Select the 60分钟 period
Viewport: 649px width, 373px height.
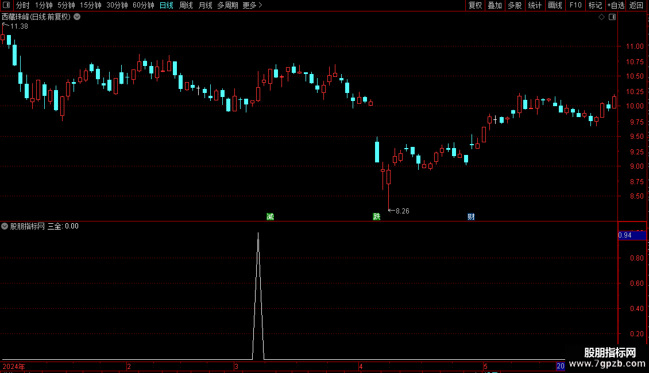click(144, 5)
